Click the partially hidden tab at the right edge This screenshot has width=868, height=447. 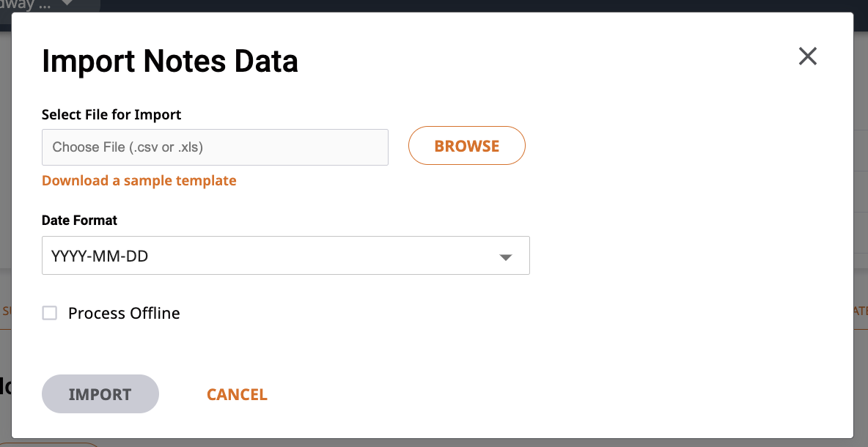click(861, 311)
